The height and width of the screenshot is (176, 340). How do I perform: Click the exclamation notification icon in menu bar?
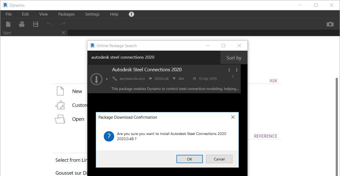[x=131, y=14]
